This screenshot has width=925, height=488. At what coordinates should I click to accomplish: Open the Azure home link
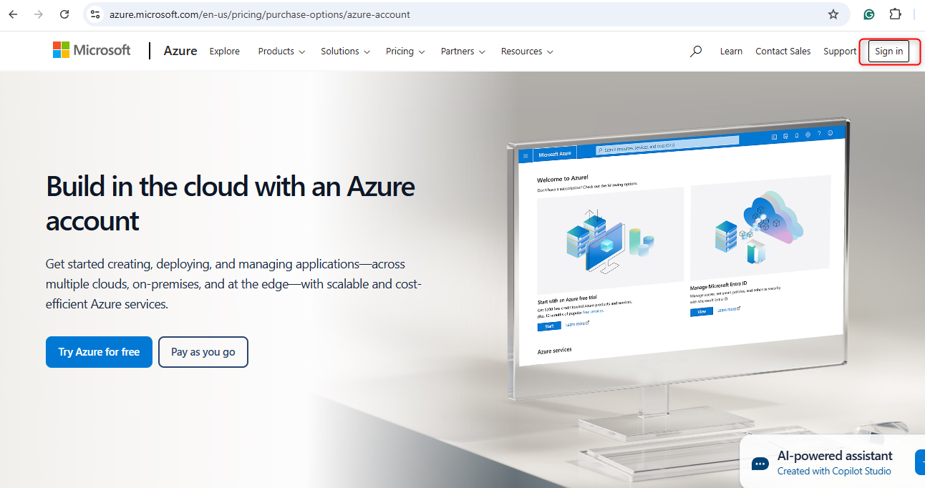coord(180,51)
